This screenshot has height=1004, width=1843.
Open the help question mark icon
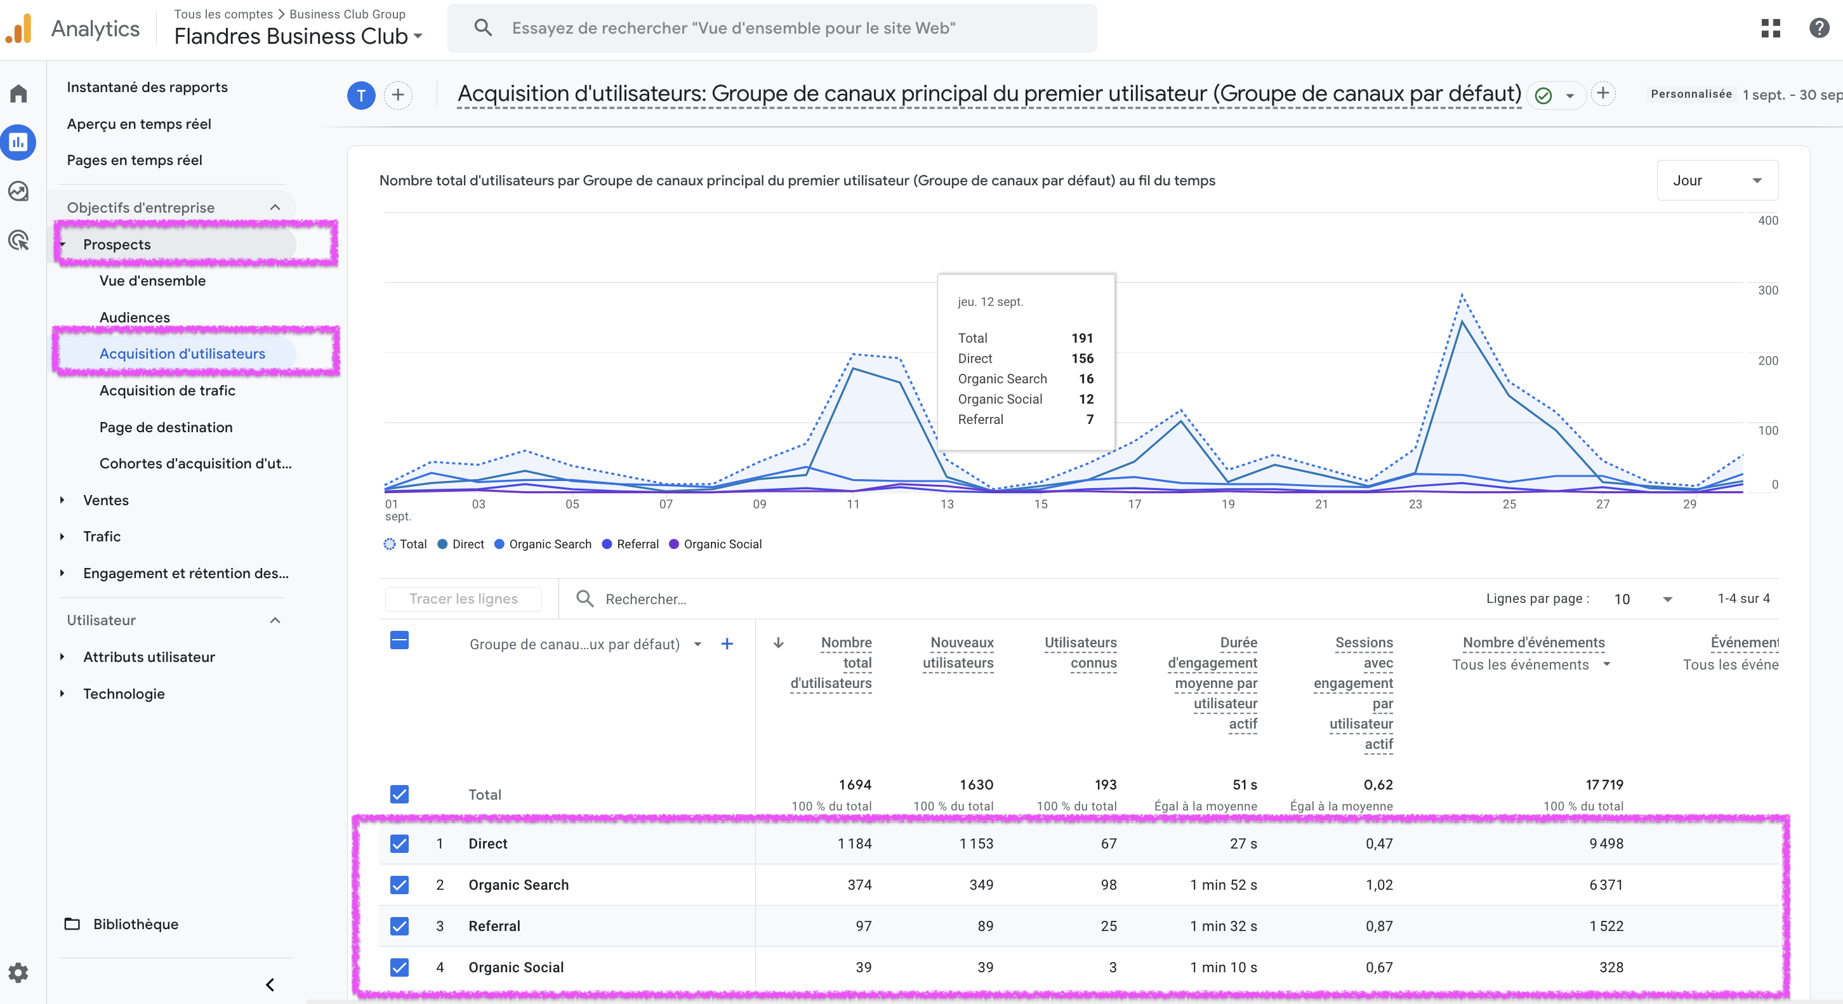click(x=1819, y=29)
